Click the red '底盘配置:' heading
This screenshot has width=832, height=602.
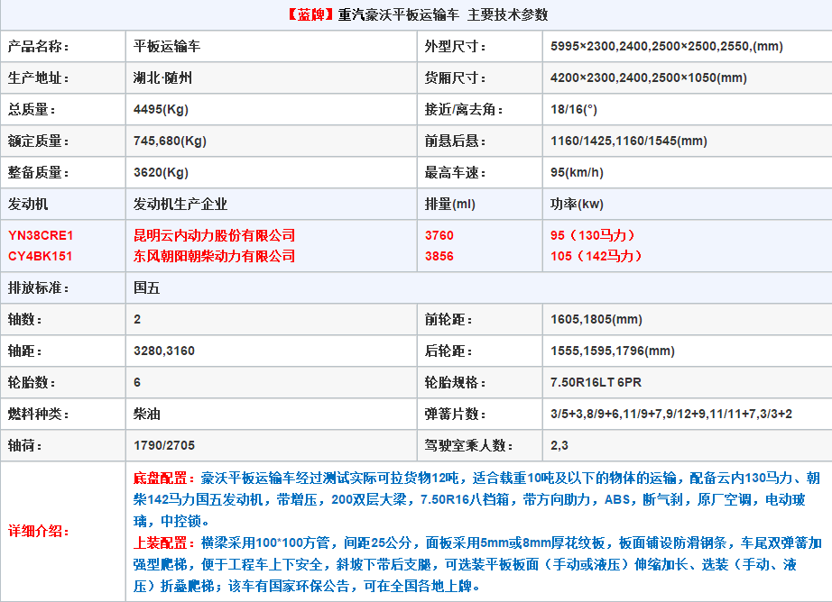[x=164, y=478]
